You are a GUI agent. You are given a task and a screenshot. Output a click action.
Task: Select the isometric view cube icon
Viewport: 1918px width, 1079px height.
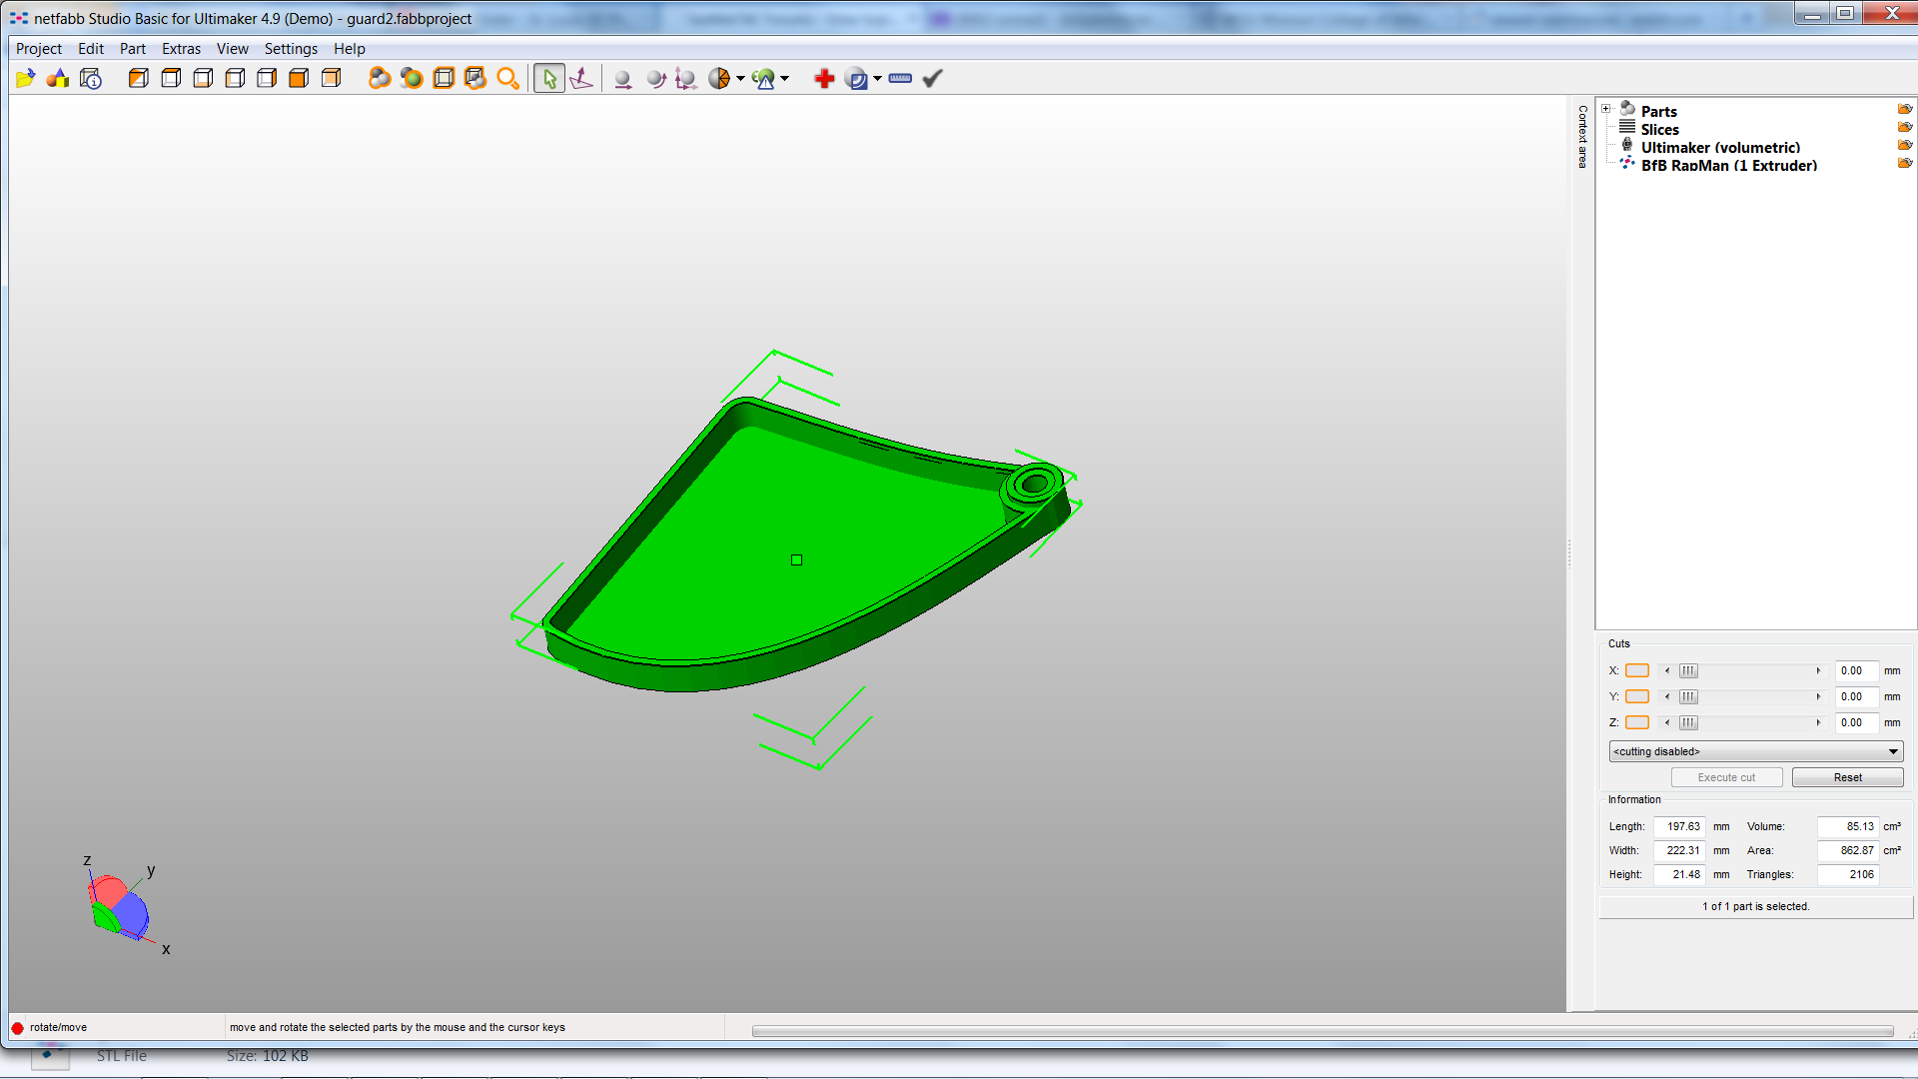(x=139, y=79)
